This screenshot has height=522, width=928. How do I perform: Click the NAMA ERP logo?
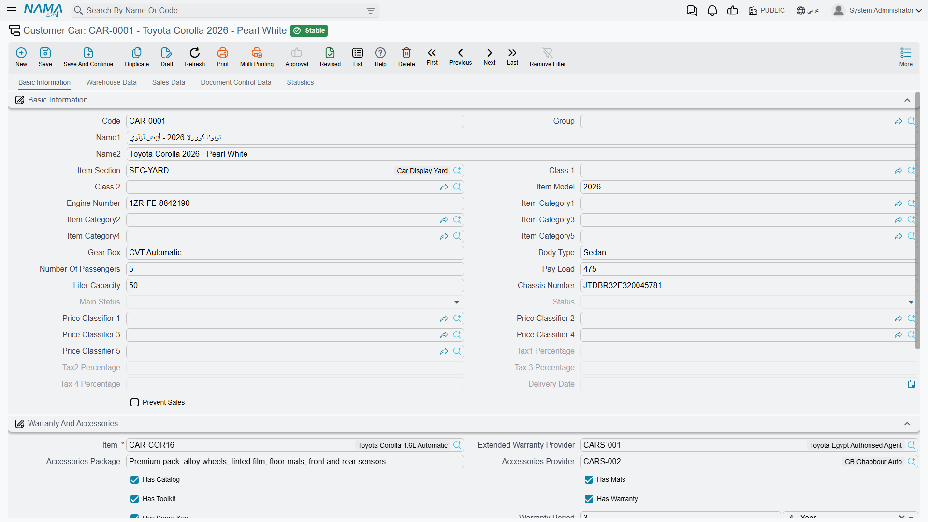(x=43, y=10)
